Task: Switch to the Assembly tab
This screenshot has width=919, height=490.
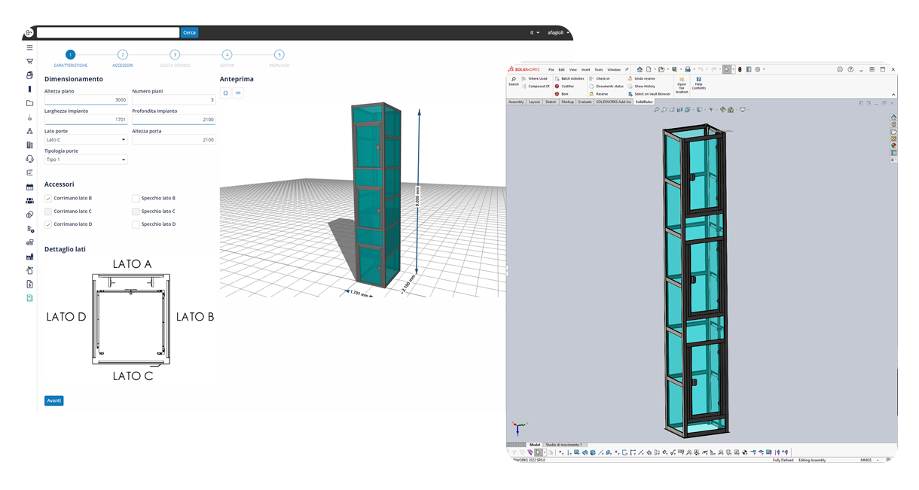Action: (x=516, y=102)
